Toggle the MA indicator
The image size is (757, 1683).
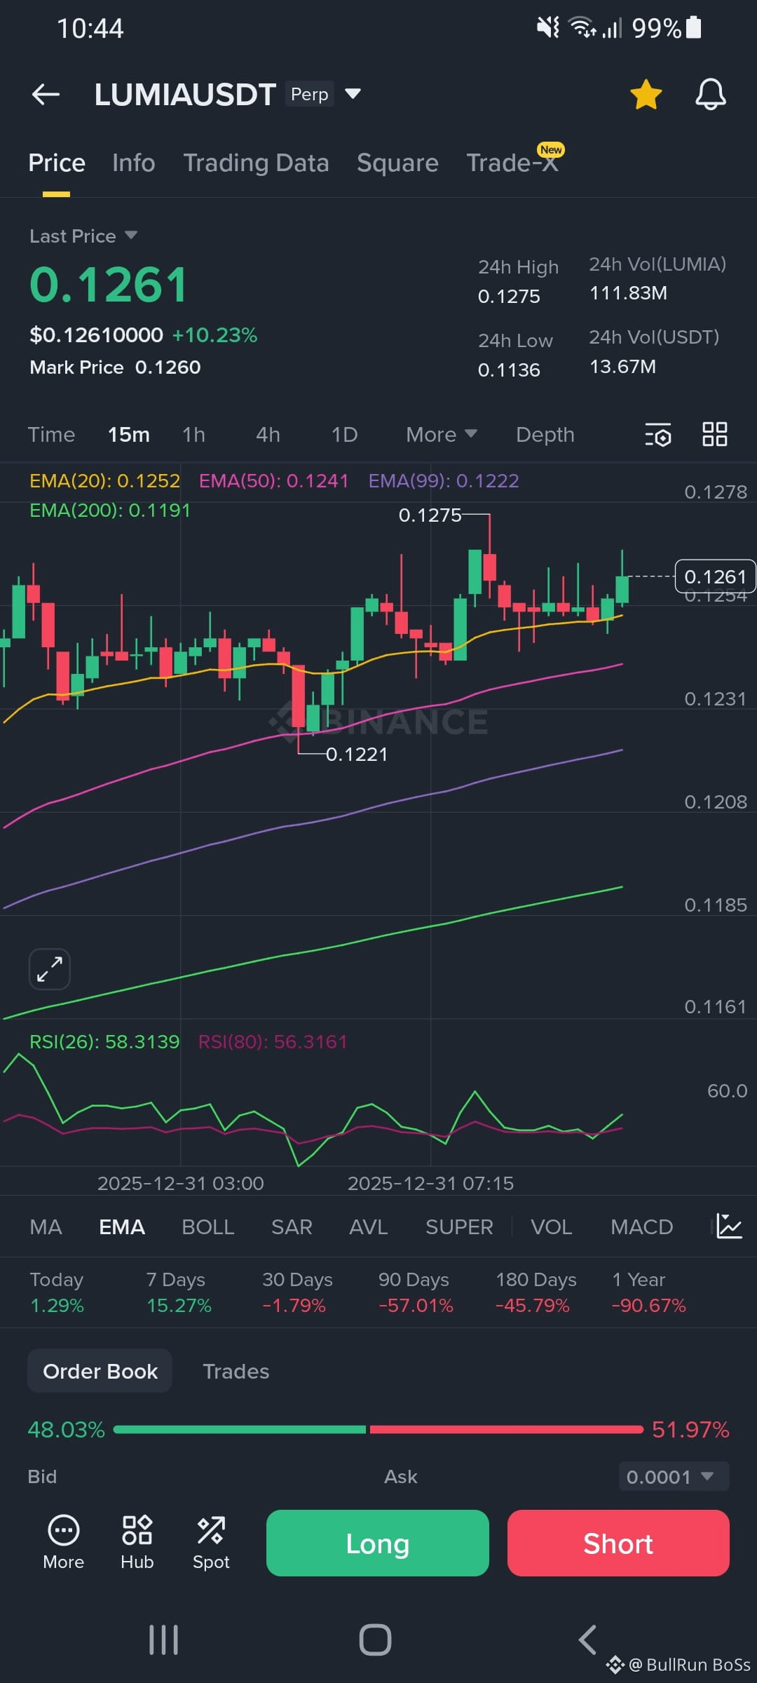click(46, 1226)
